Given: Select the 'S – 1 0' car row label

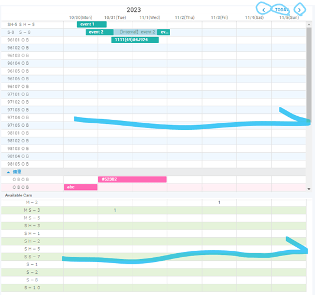Looking at the screenshot, I should coord(32,288).
